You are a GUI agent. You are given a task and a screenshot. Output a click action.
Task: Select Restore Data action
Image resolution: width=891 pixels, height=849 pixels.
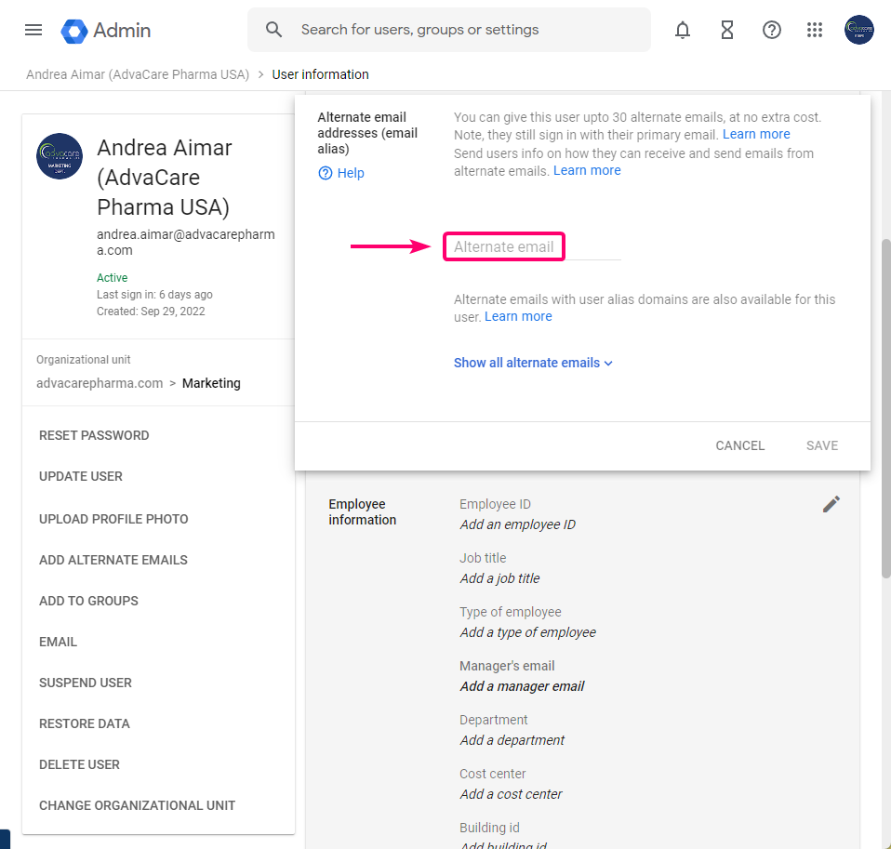(84, 723)
